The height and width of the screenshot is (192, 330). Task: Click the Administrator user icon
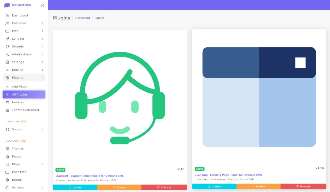[x=7, y=55]
